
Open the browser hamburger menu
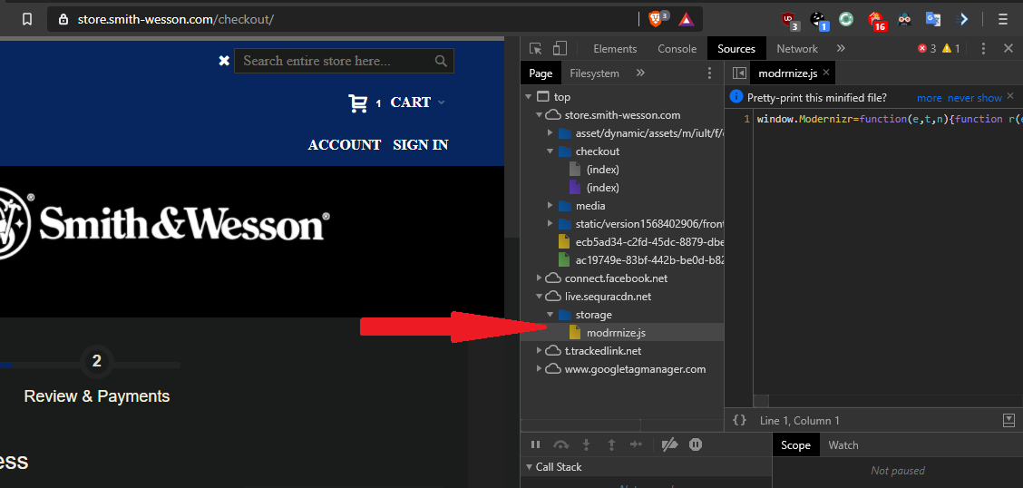pos(1003,20)
